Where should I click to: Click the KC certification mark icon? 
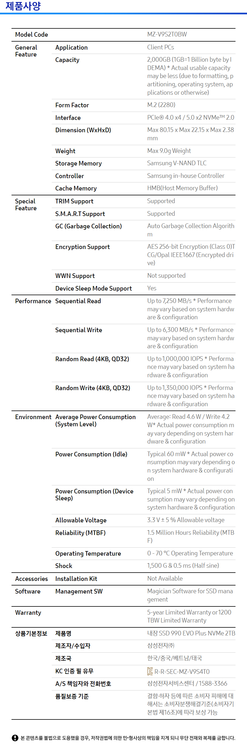coord(150,671)
